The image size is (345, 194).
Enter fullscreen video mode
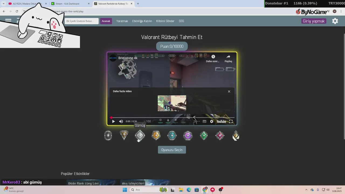click(231, 122)
